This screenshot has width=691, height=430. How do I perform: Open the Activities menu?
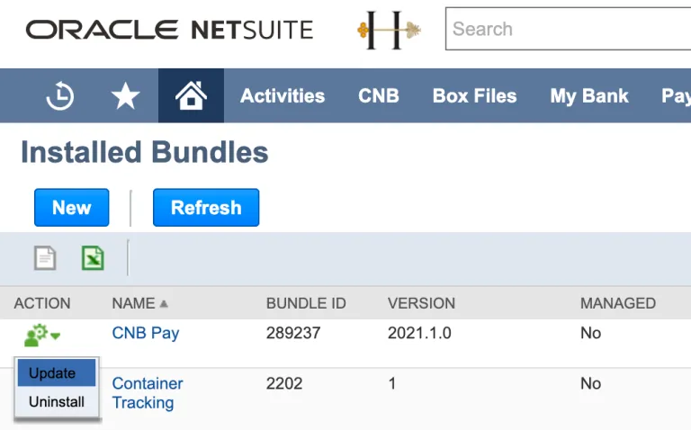tap(283, 95)
